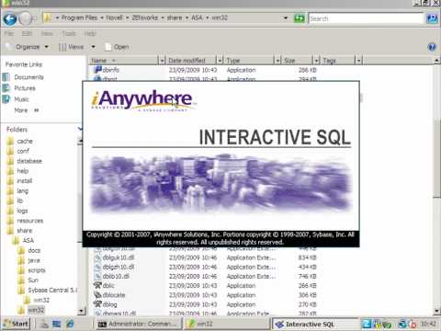This screenshot has height=331, width=441.
Task: Switch to win32 Explorer taskbar button
Action: coord(228,324)
